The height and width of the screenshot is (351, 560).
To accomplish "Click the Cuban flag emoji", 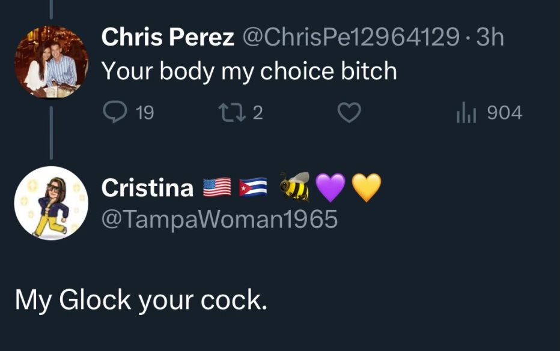I will tap(253, 187).
